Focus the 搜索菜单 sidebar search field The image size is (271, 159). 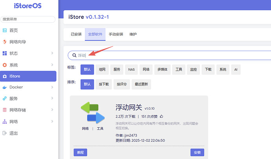[x=28, y=19]
